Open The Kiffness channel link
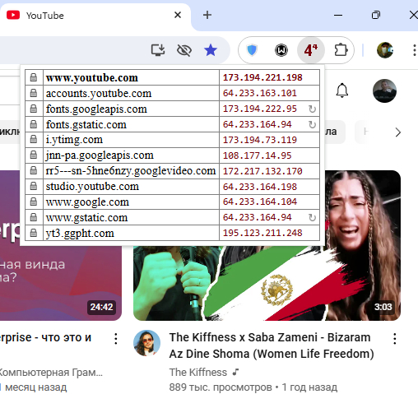 (198, 373)
